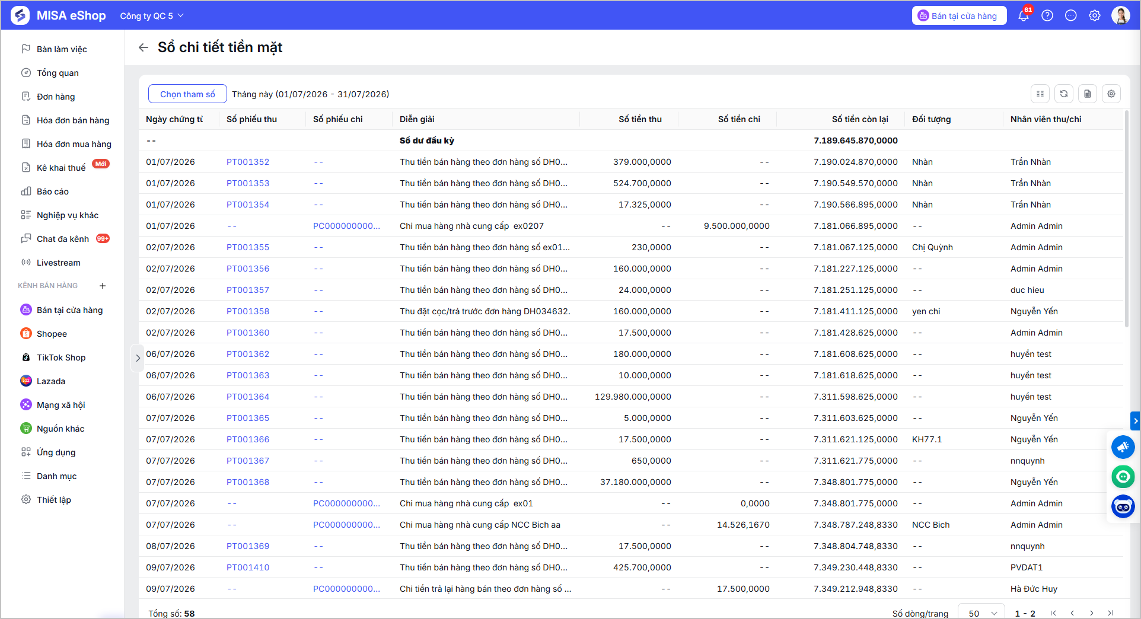This screenshot has height=619, width=1141.
Task: Click the help question mark icon
Action: point(1047,16)
